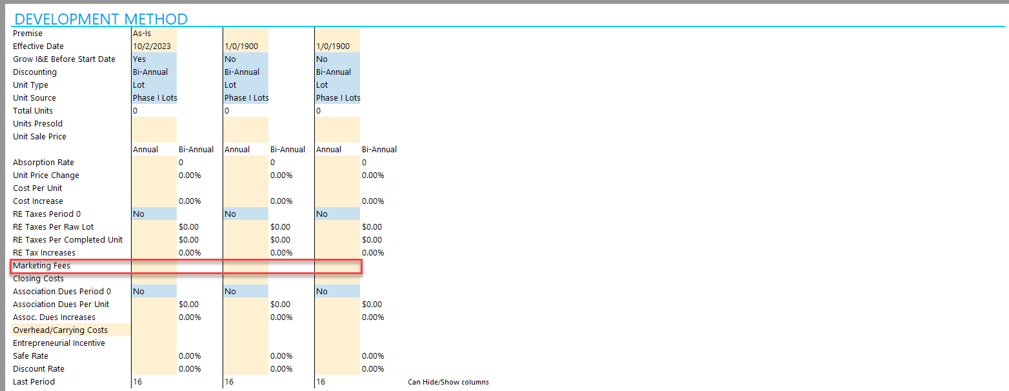Open second column Discounting Bi-Annual dropdown

(245, 72)
